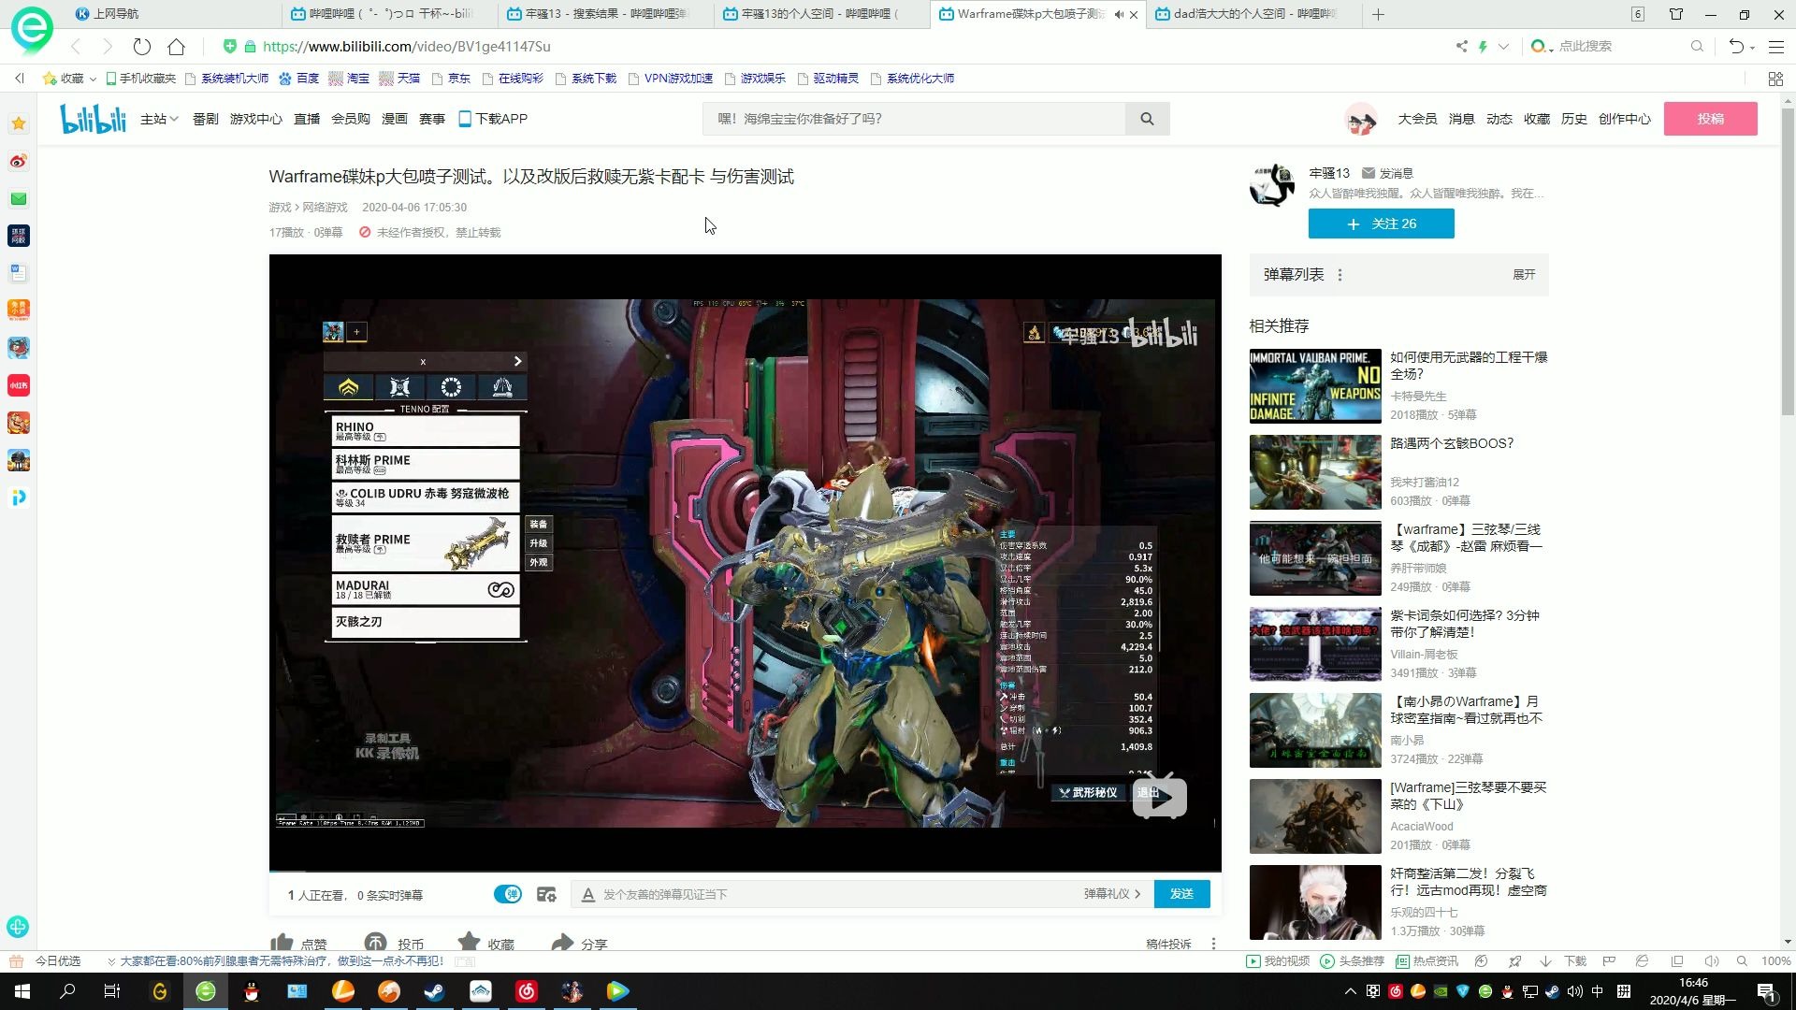
Task: Open 淘宝 bookmark
Action: point(349,79)
